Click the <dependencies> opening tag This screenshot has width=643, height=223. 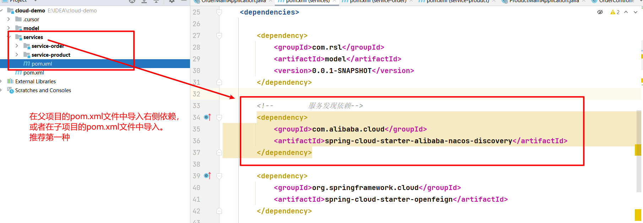click(269, 12)
